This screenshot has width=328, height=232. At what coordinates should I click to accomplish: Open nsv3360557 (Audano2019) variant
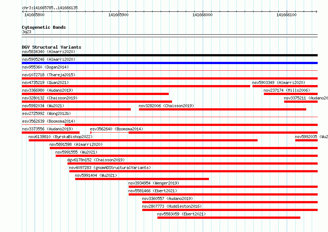(x=167, y=198)
